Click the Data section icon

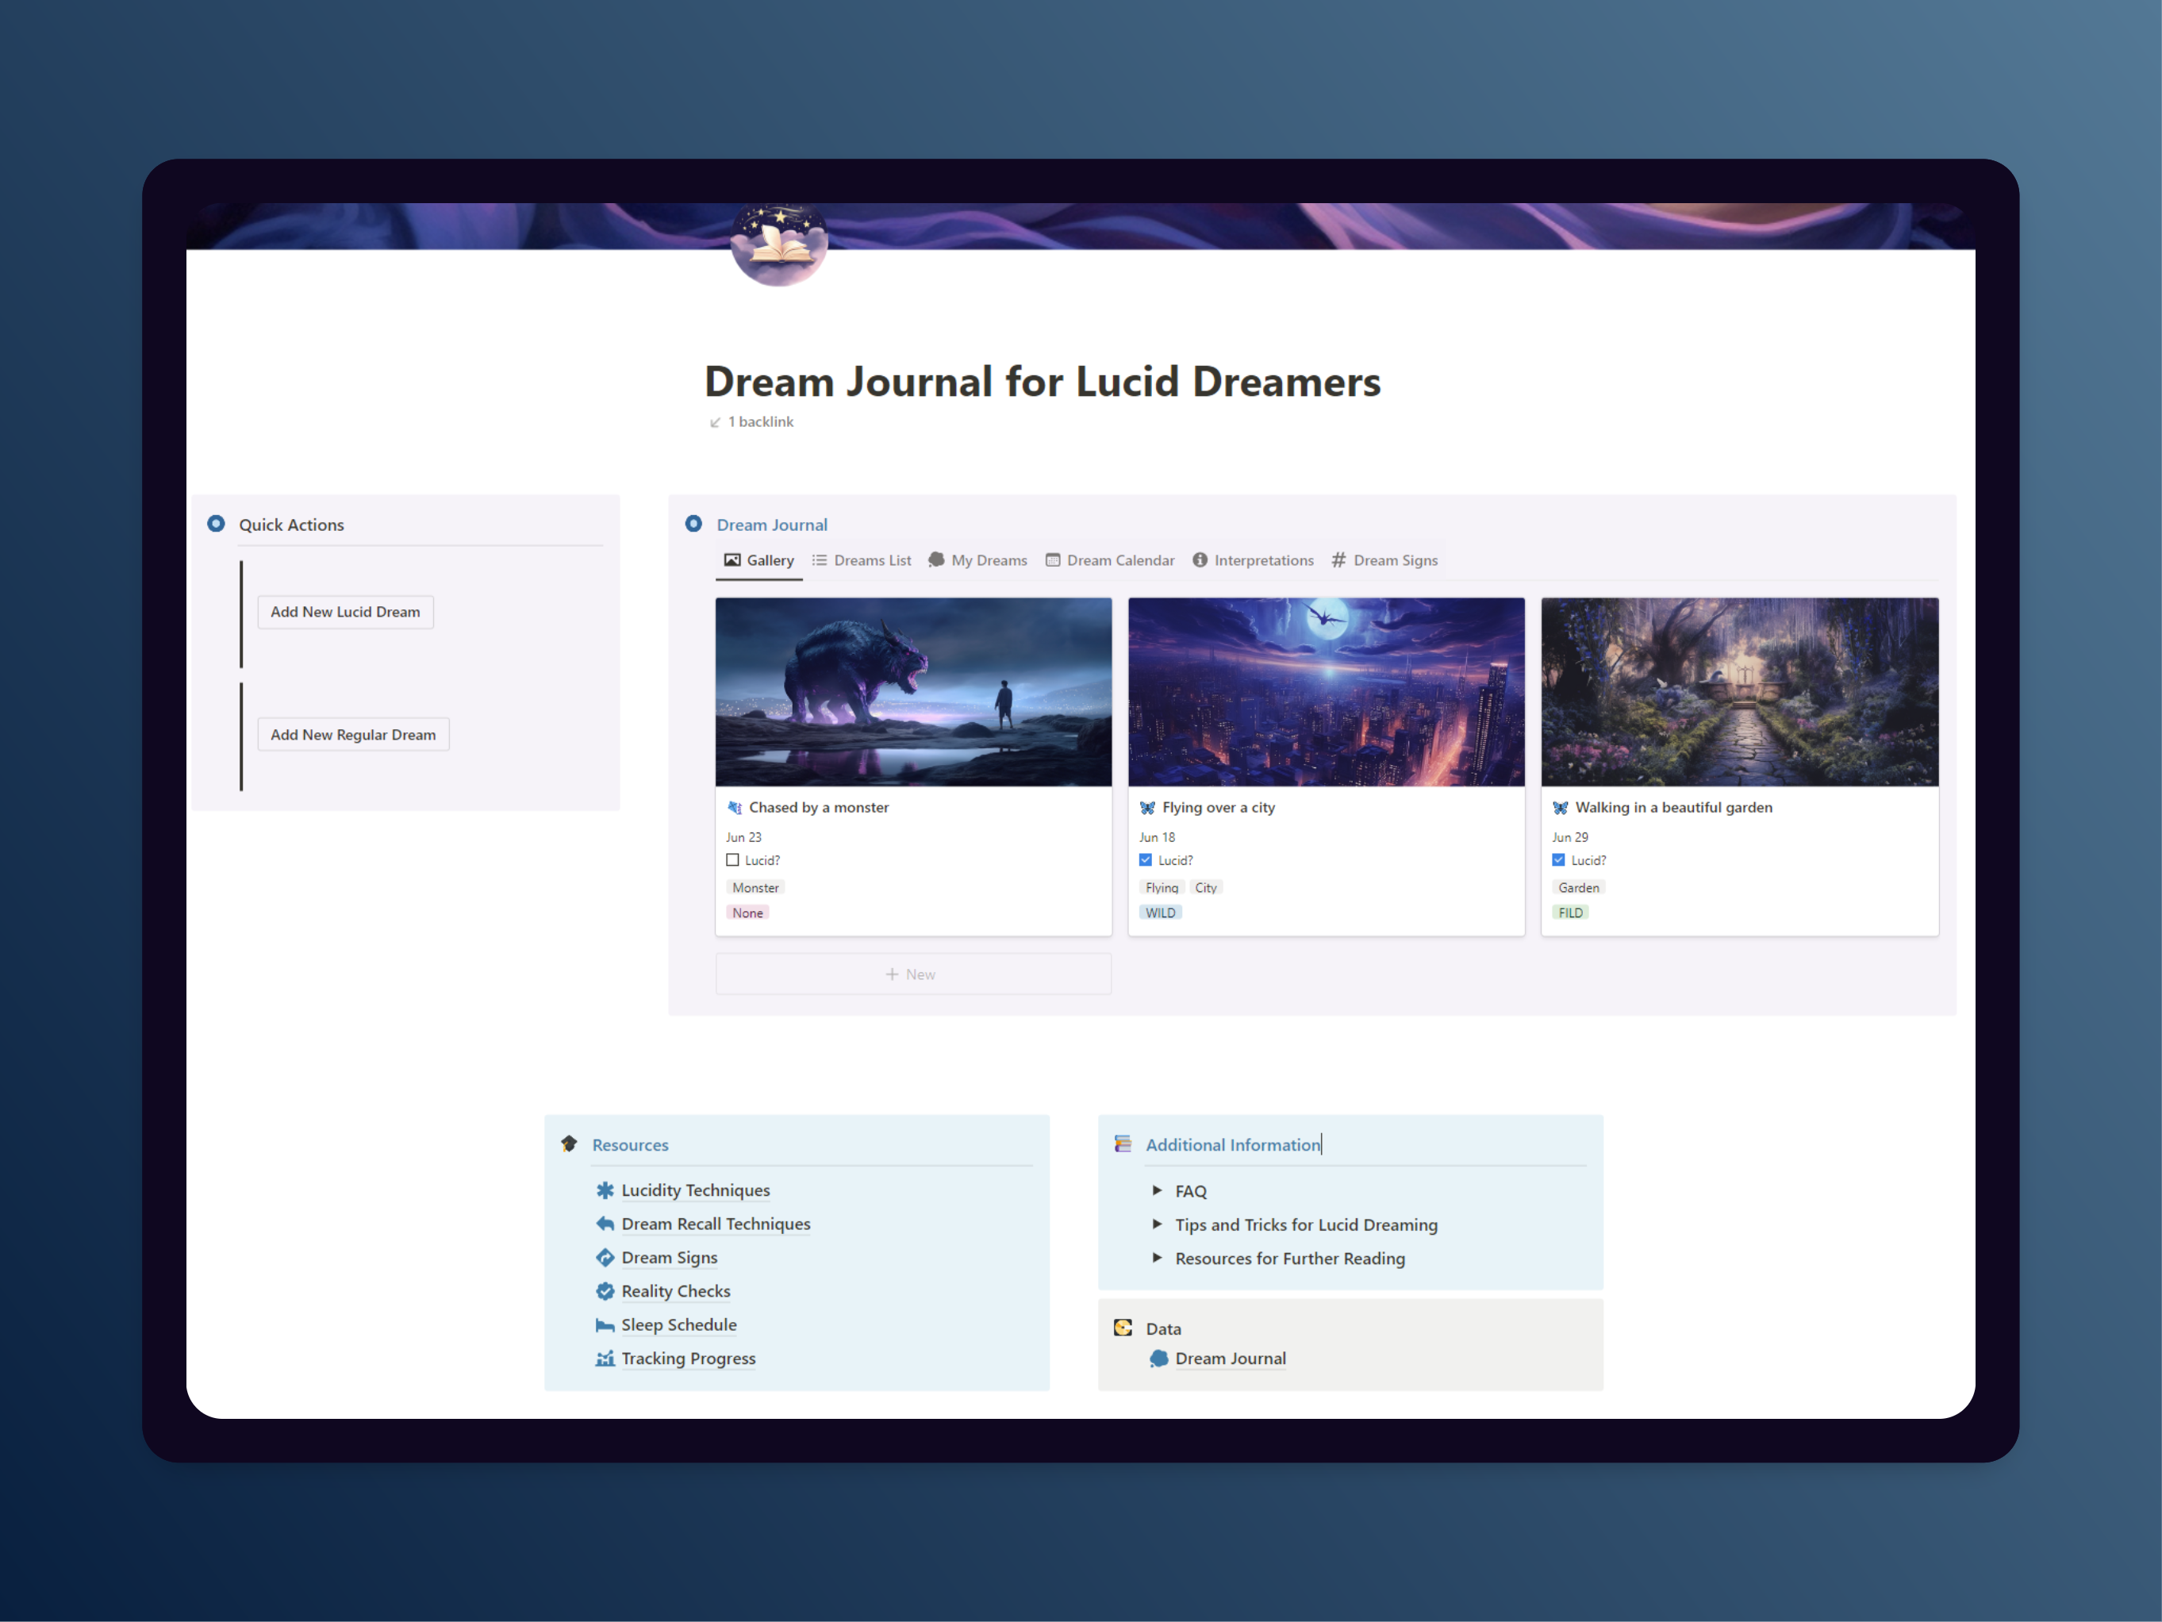[1123, 1328]
